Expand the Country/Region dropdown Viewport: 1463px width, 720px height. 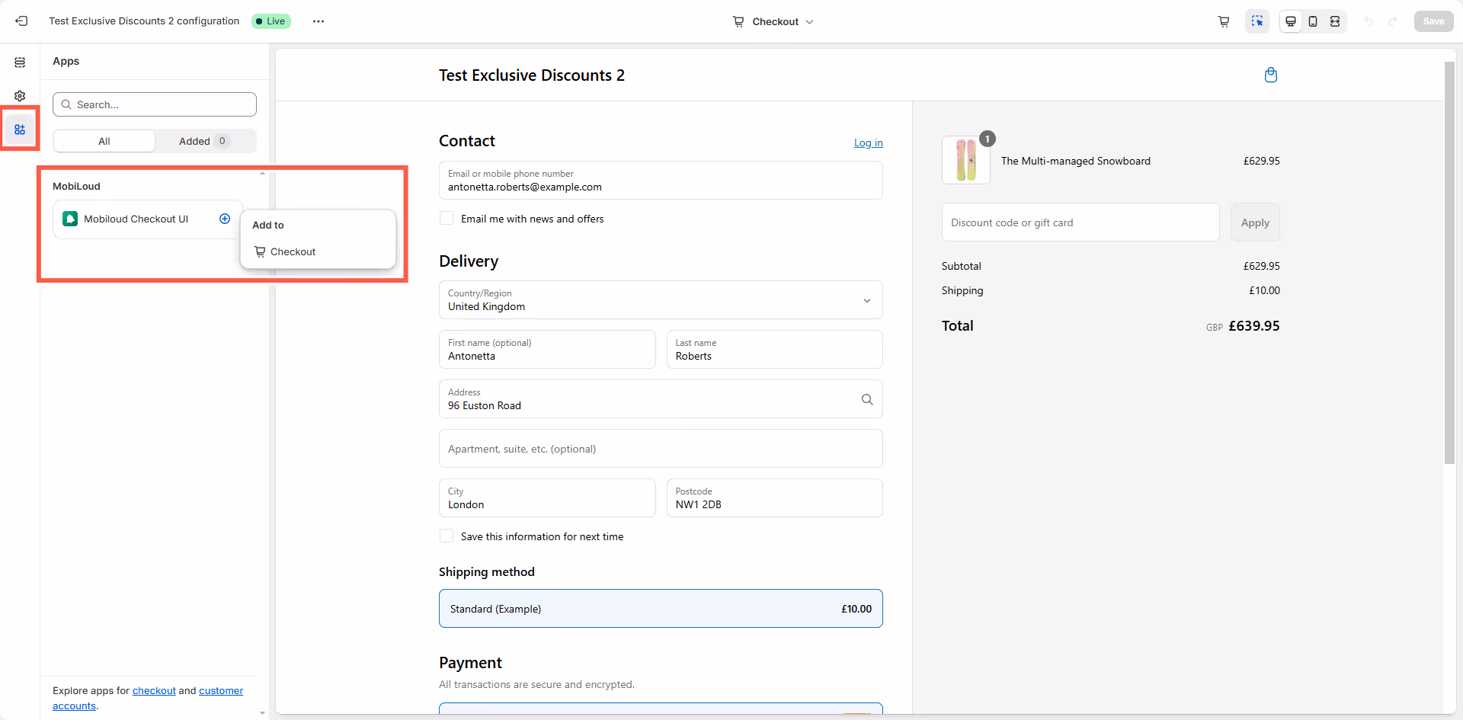click(661, 300)
